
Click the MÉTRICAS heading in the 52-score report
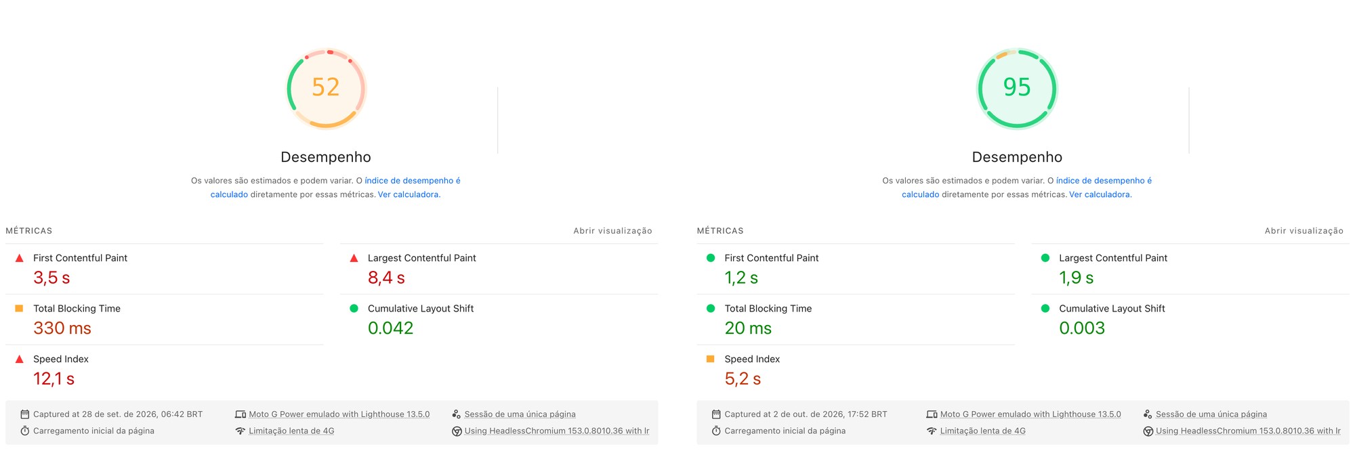[29, 231]
